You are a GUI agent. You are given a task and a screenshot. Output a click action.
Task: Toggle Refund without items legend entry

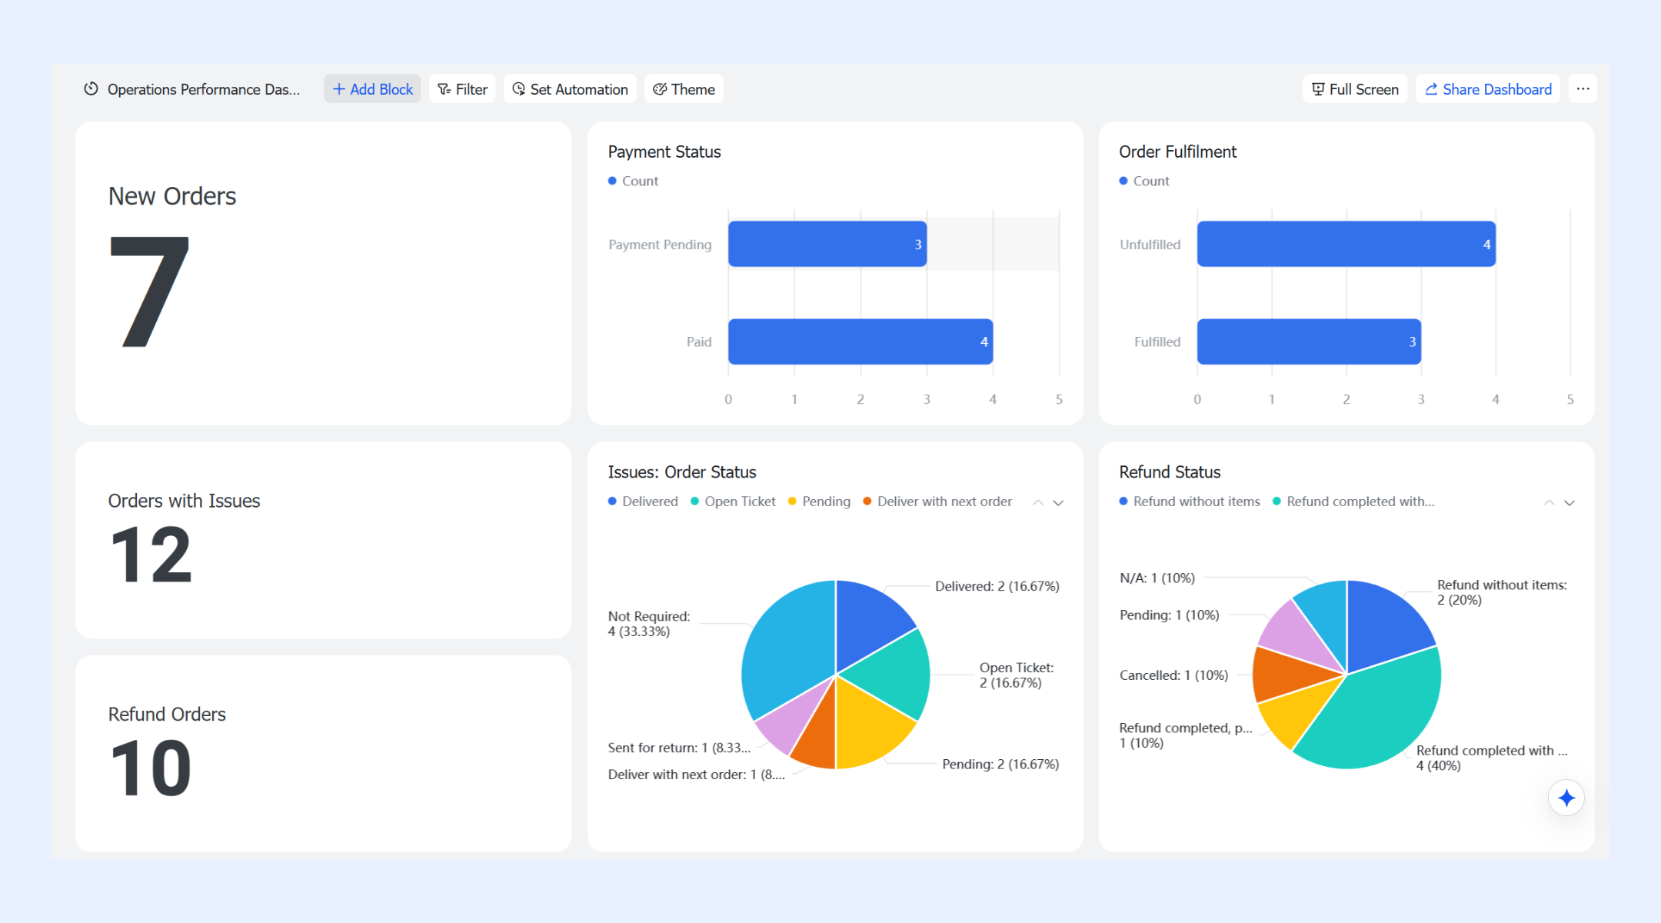click(1190, 501)
